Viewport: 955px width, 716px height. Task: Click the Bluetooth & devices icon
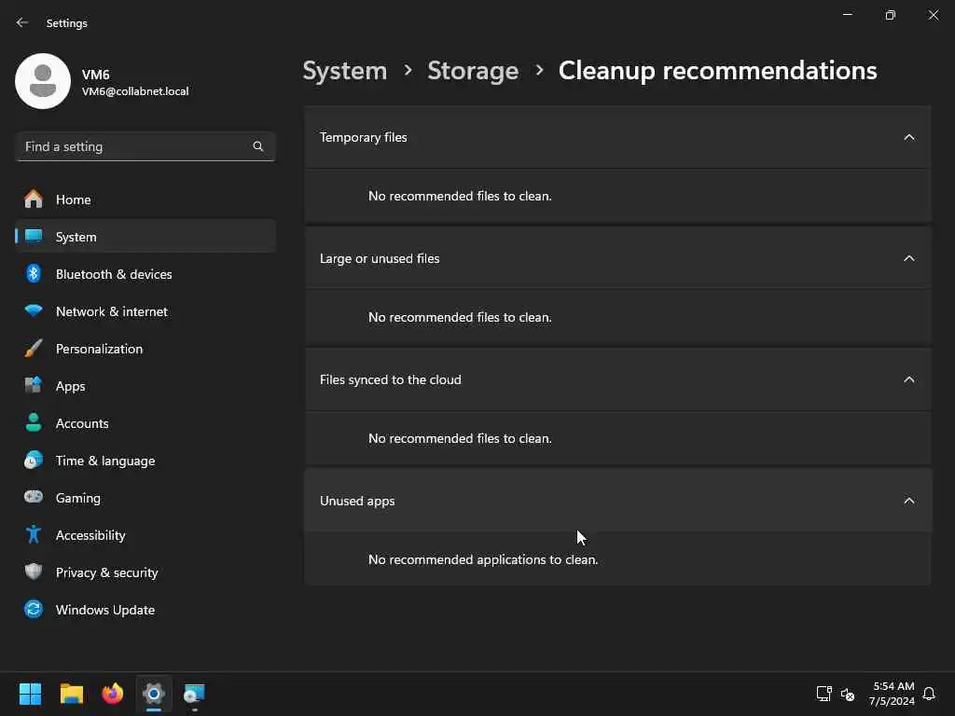pos(34,274)
